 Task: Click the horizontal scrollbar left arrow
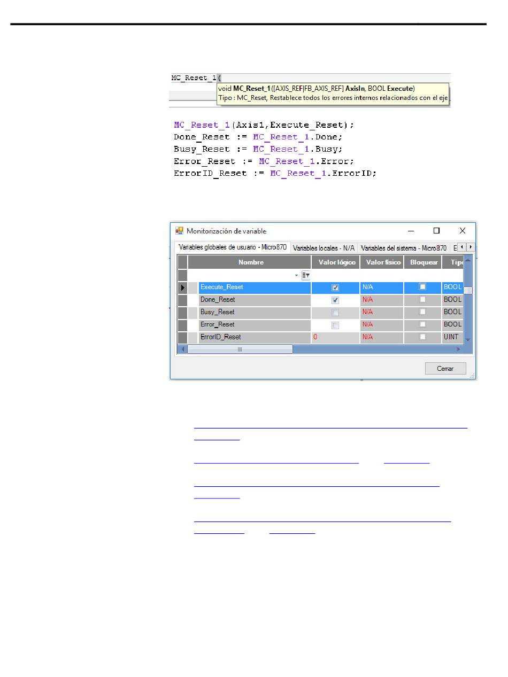183,349
